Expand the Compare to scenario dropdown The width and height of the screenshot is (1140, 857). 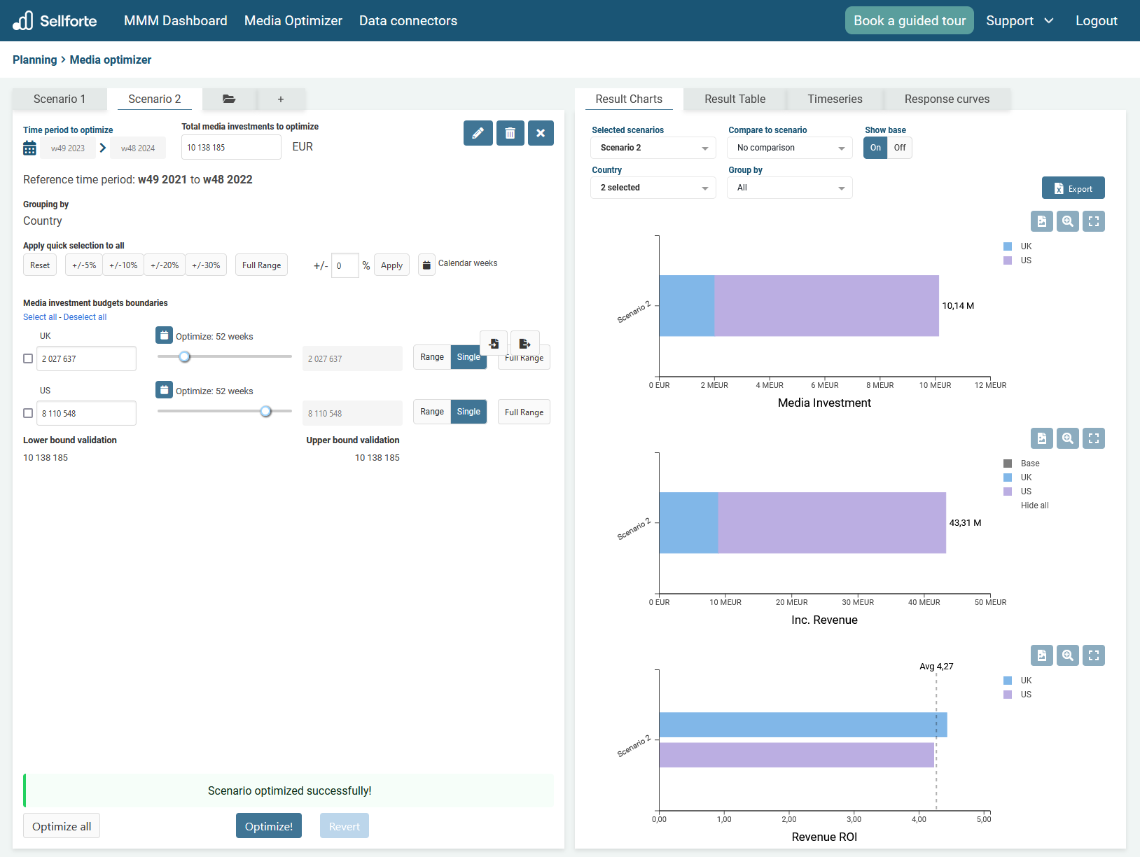point(789,148)
